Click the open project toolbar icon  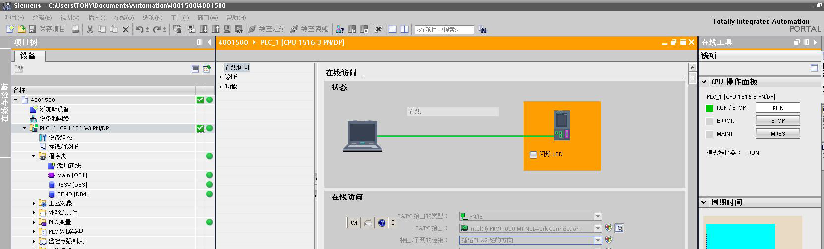tap(21, 29)
